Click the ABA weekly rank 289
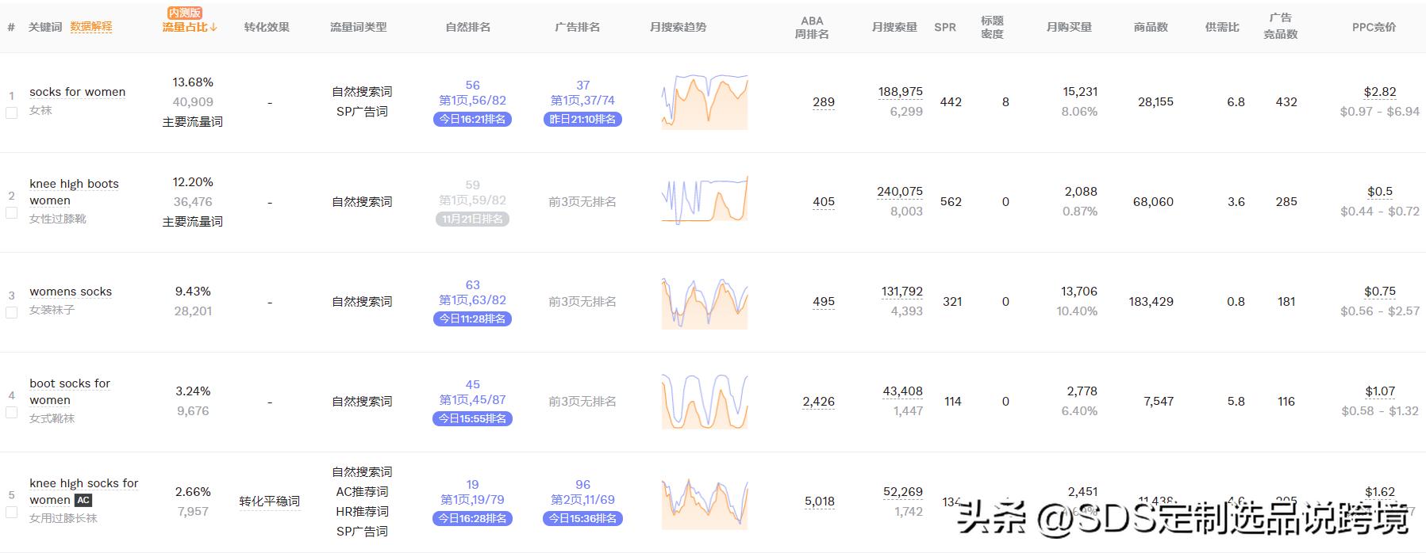Image resolution: width=1426 pixels, height=553 pixels. click(824, 102)
